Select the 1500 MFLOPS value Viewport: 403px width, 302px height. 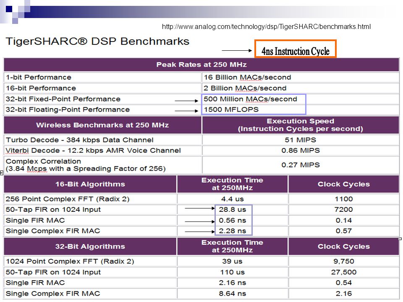231,109
